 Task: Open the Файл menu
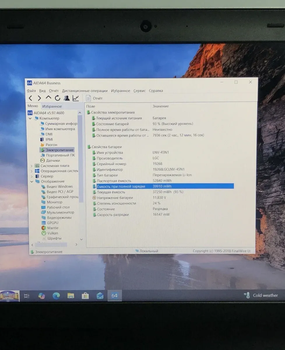[31, 91]
